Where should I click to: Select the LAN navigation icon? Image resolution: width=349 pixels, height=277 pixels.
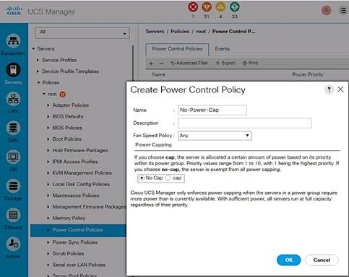pos(13,99)
